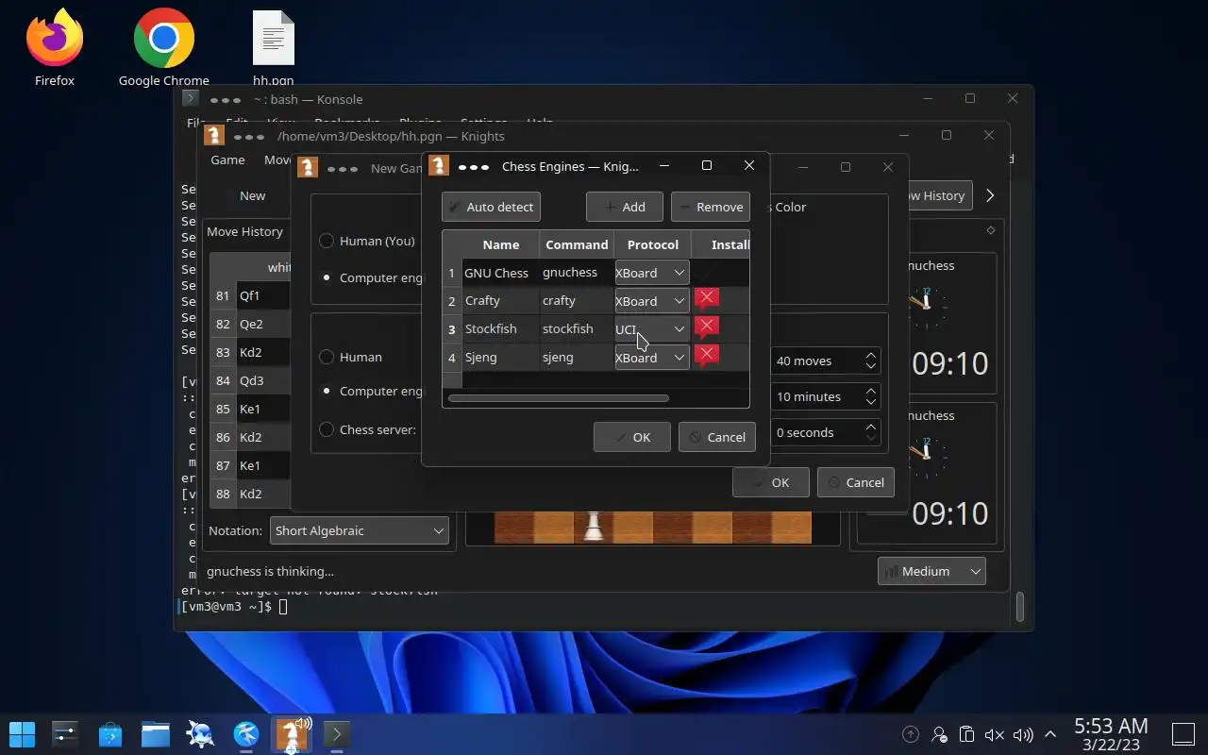Select move 84 Qd3 in history
Screen dimensions: 1208x755
pos(263,380)
